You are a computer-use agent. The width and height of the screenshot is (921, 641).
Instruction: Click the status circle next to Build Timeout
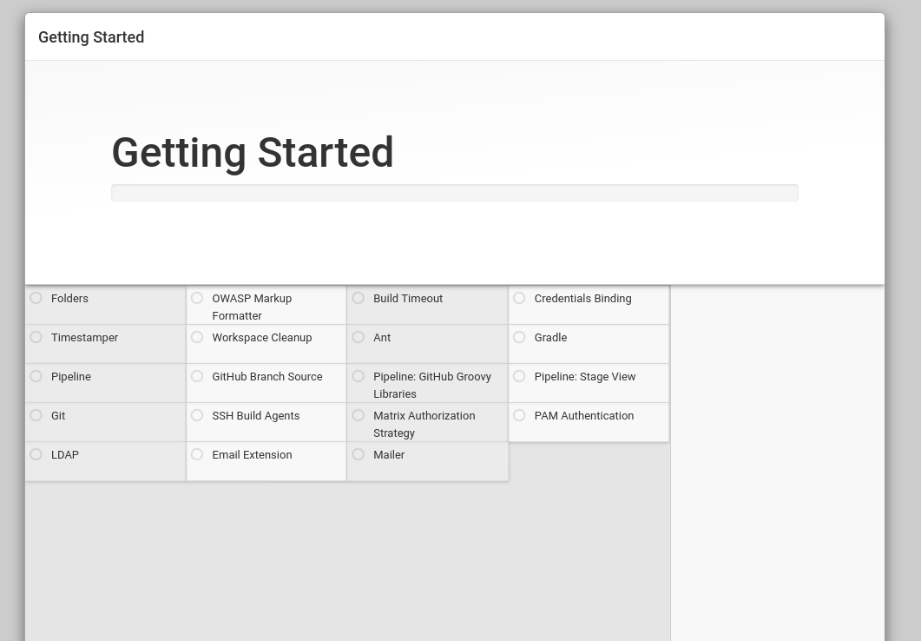tap(359, 298)
